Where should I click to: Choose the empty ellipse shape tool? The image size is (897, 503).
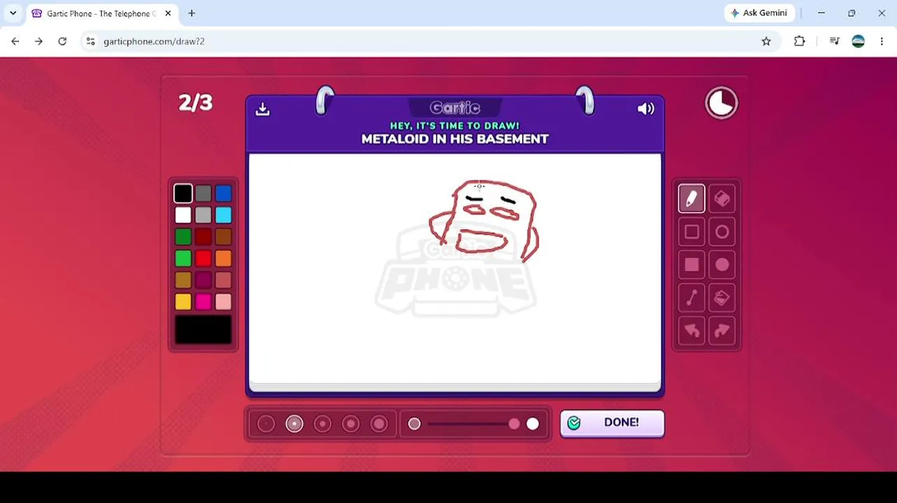pyautogui.click(x=722, y=232)
